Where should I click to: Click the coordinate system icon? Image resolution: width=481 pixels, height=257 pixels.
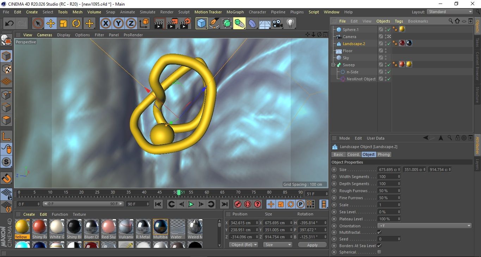pyautogui.click(x=144, y=24)
